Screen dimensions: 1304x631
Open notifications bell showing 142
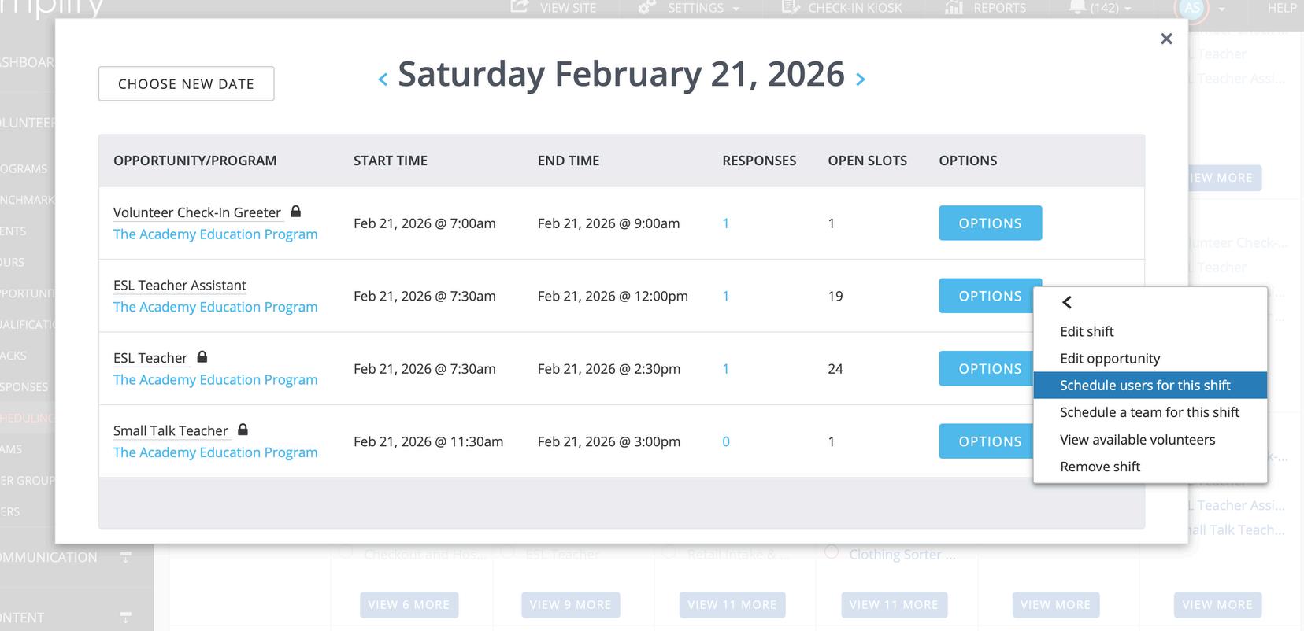1099,8
